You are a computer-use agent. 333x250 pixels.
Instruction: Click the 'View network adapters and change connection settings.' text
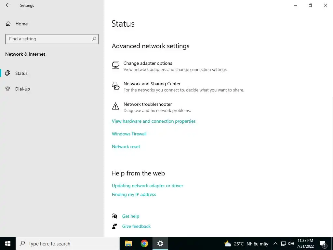pos(176,70)
